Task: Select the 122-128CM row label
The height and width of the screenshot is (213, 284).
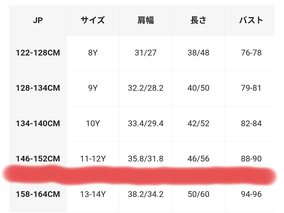Action: 38,53
